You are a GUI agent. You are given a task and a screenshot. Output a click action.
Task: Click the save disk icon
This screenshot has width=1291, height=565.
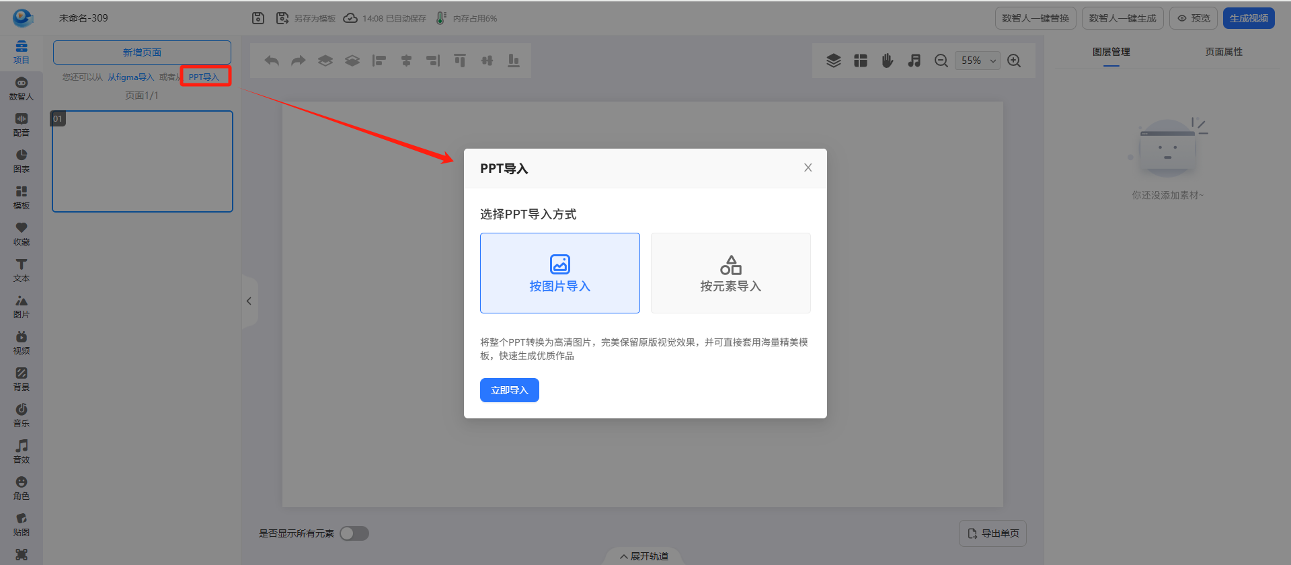[258, 18]
